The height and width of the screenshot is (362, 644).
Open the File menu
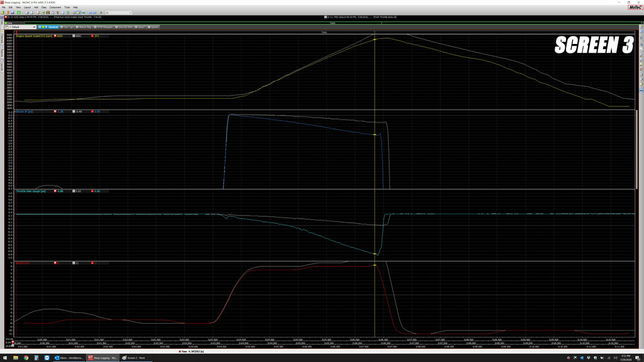4,8
